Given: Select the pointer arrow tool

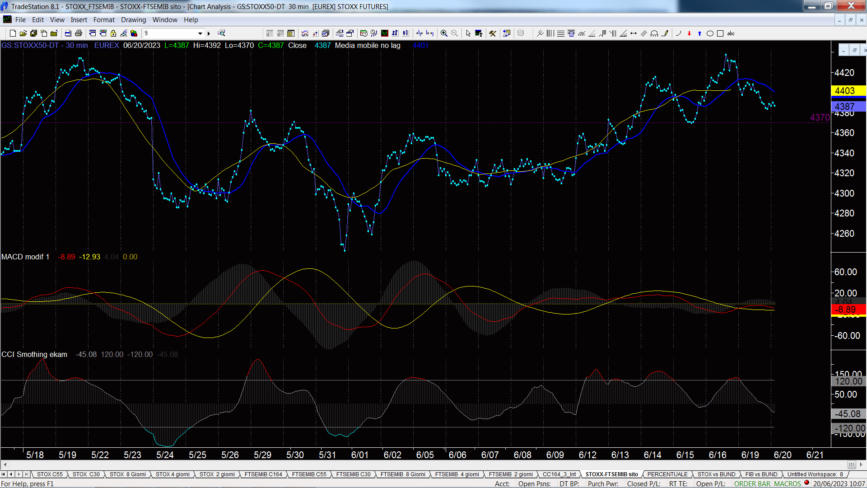Looking at the screenshot, I should [x=468, y=33].
